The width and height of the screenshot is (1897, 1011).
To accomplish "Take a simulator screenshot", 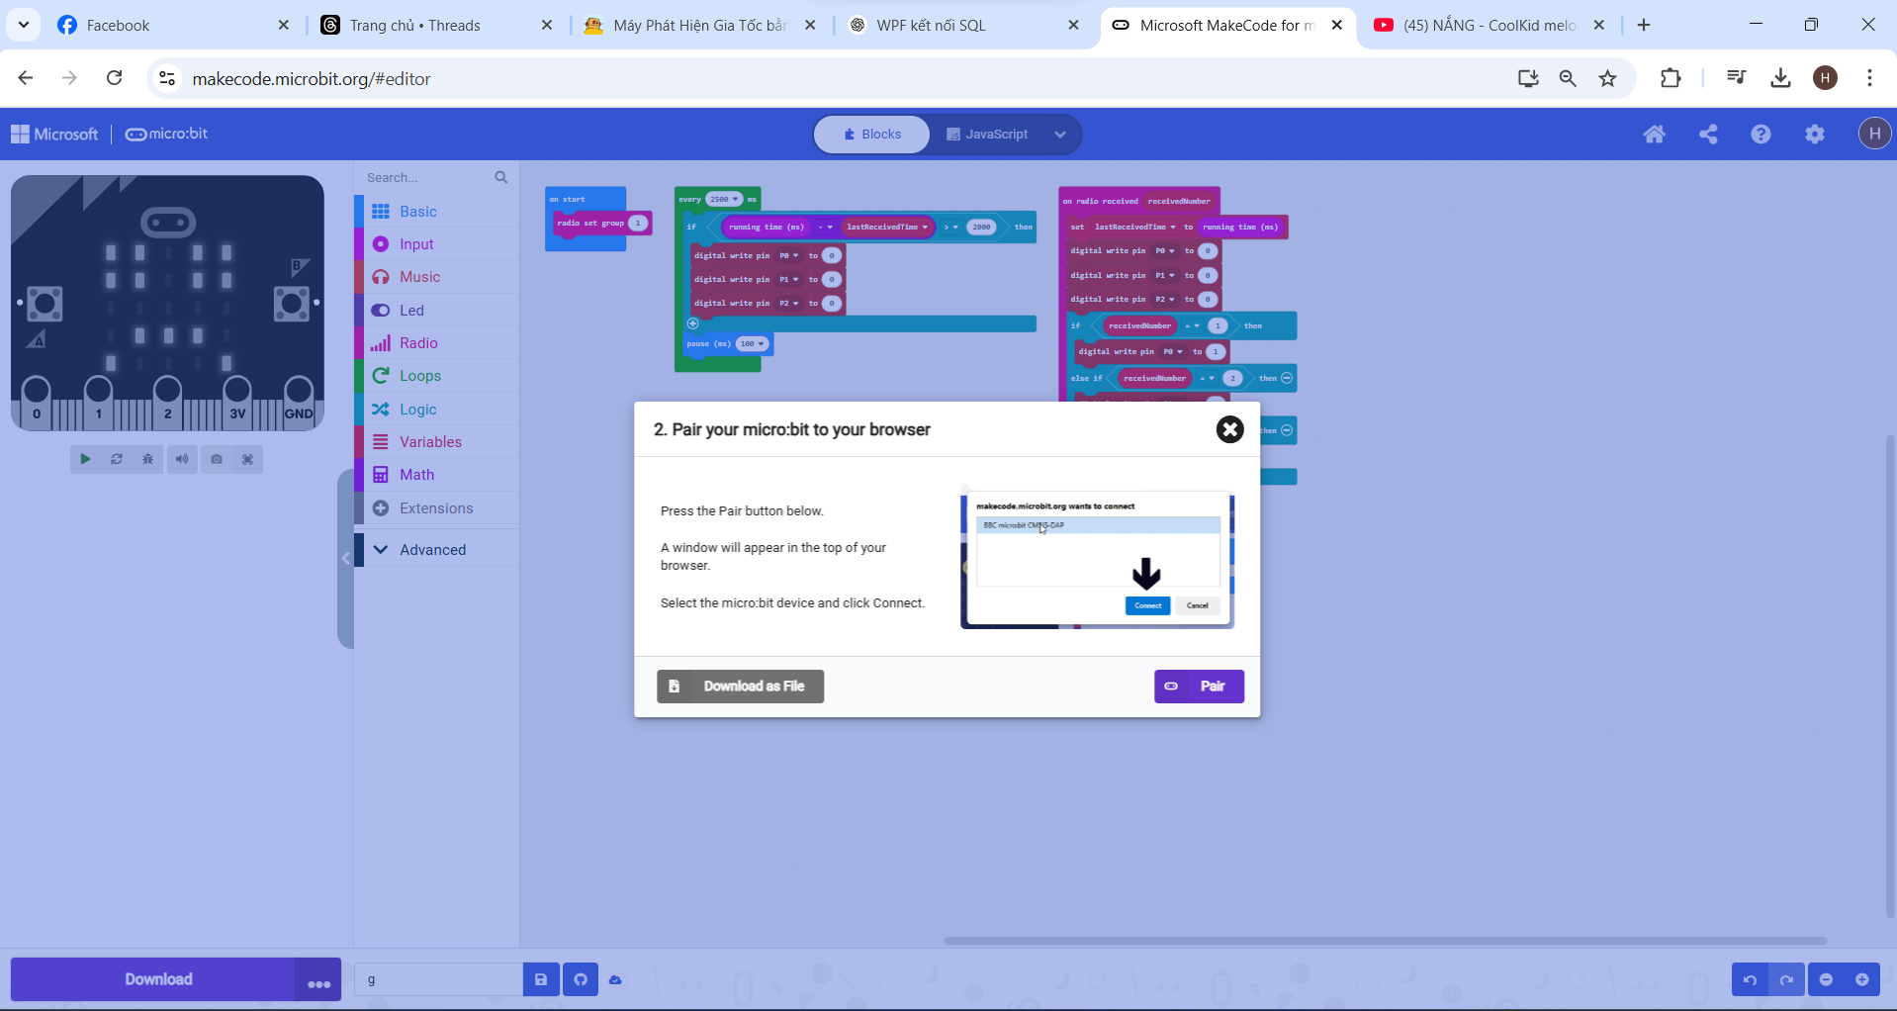I will [217, 459].
